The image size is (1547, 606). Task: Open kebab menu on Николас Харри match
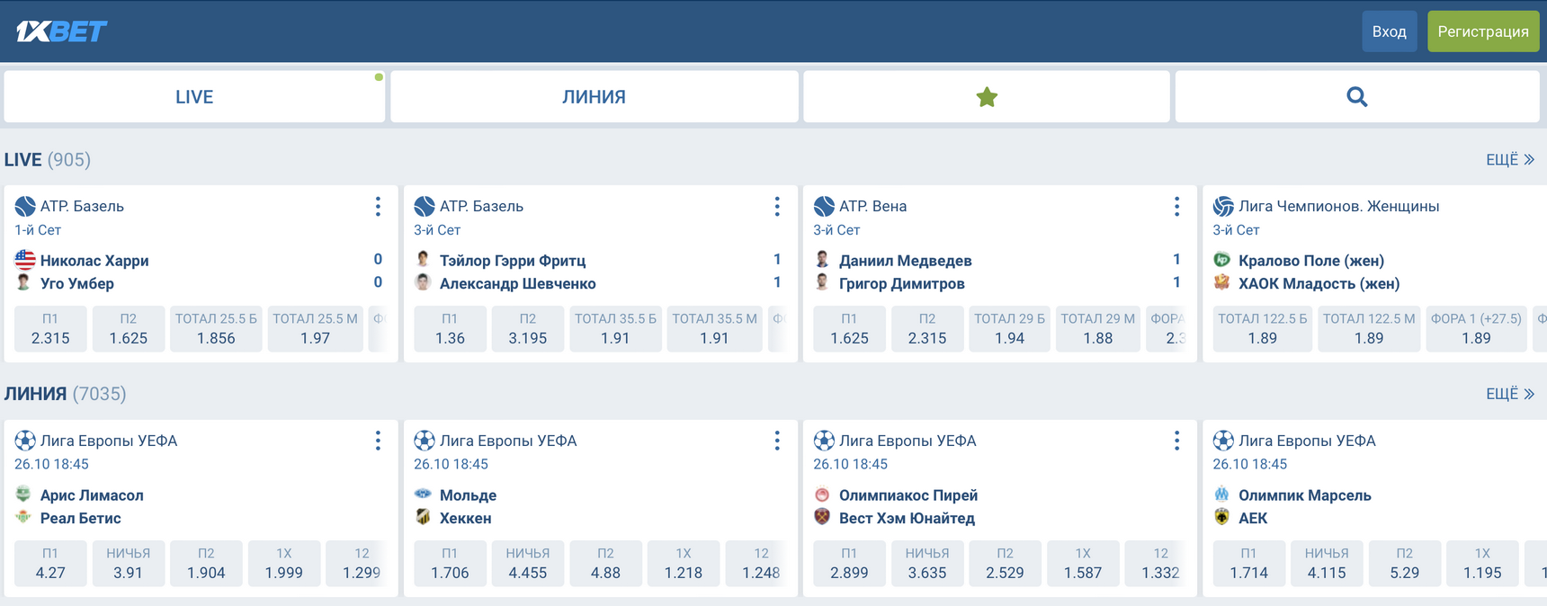tap(378, 206)
